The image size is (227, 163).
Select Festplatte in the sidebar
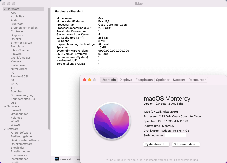pyautogui.click(x=17, y=46)
